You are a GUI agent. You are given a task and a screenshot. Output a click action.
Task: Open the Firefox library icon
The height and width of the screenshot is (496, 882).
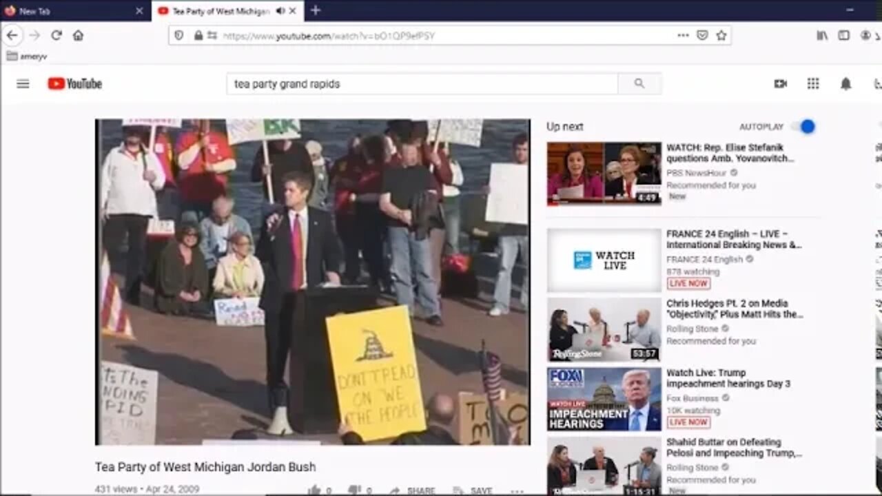coord(822,35)
